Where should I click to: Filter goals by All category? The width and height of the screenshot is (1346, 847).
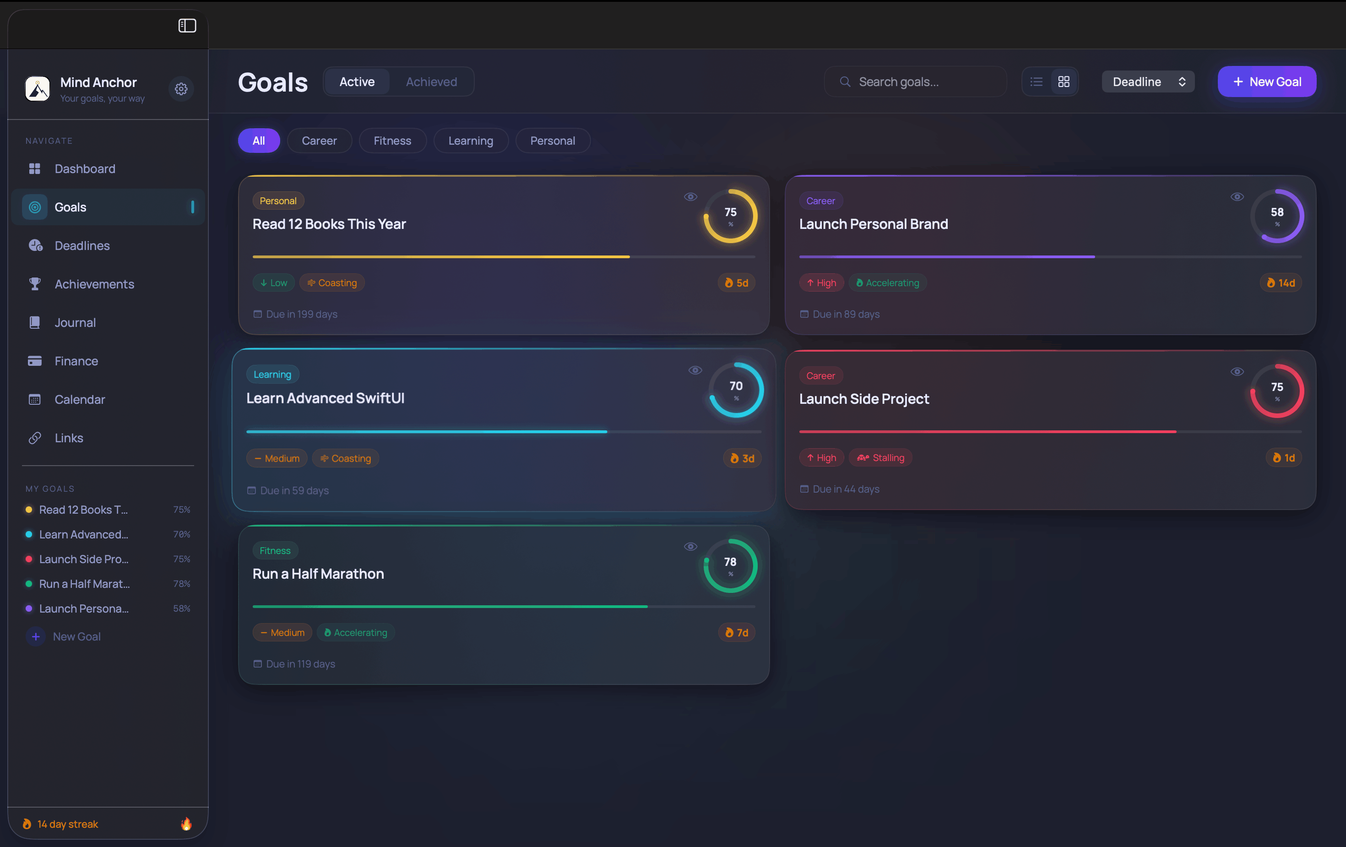pos(259,141)
